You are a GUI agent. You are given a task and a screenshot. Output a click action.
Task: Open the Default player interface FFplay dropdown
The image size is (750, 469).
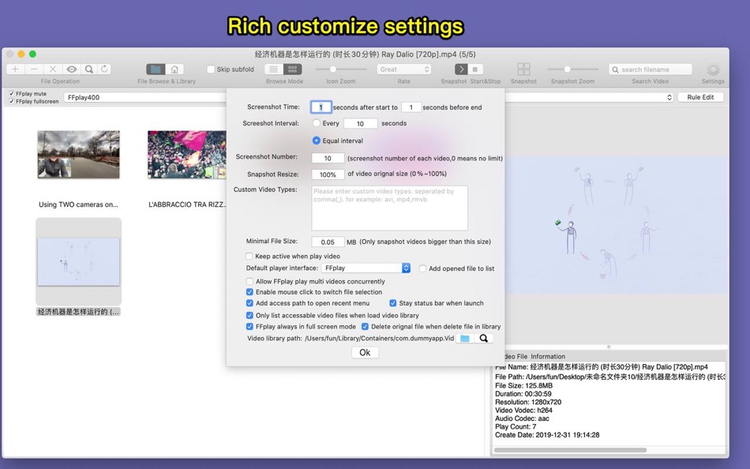coord(366,268)
